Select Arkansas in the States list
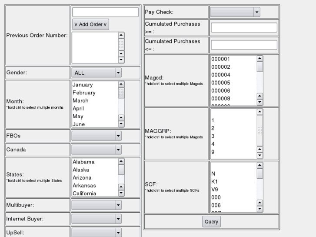The image size is (316, 237). (x=95, y=185)
